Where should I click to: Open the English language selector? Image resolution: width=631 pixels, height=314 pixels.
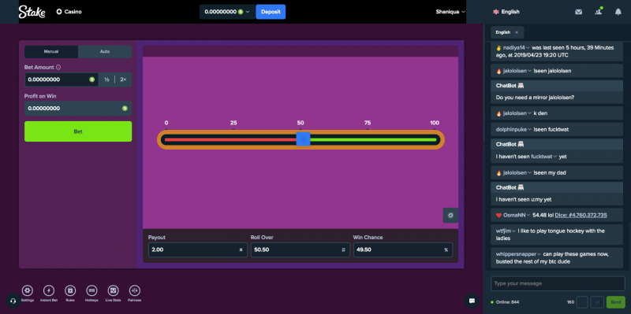(x=506, y=12)
